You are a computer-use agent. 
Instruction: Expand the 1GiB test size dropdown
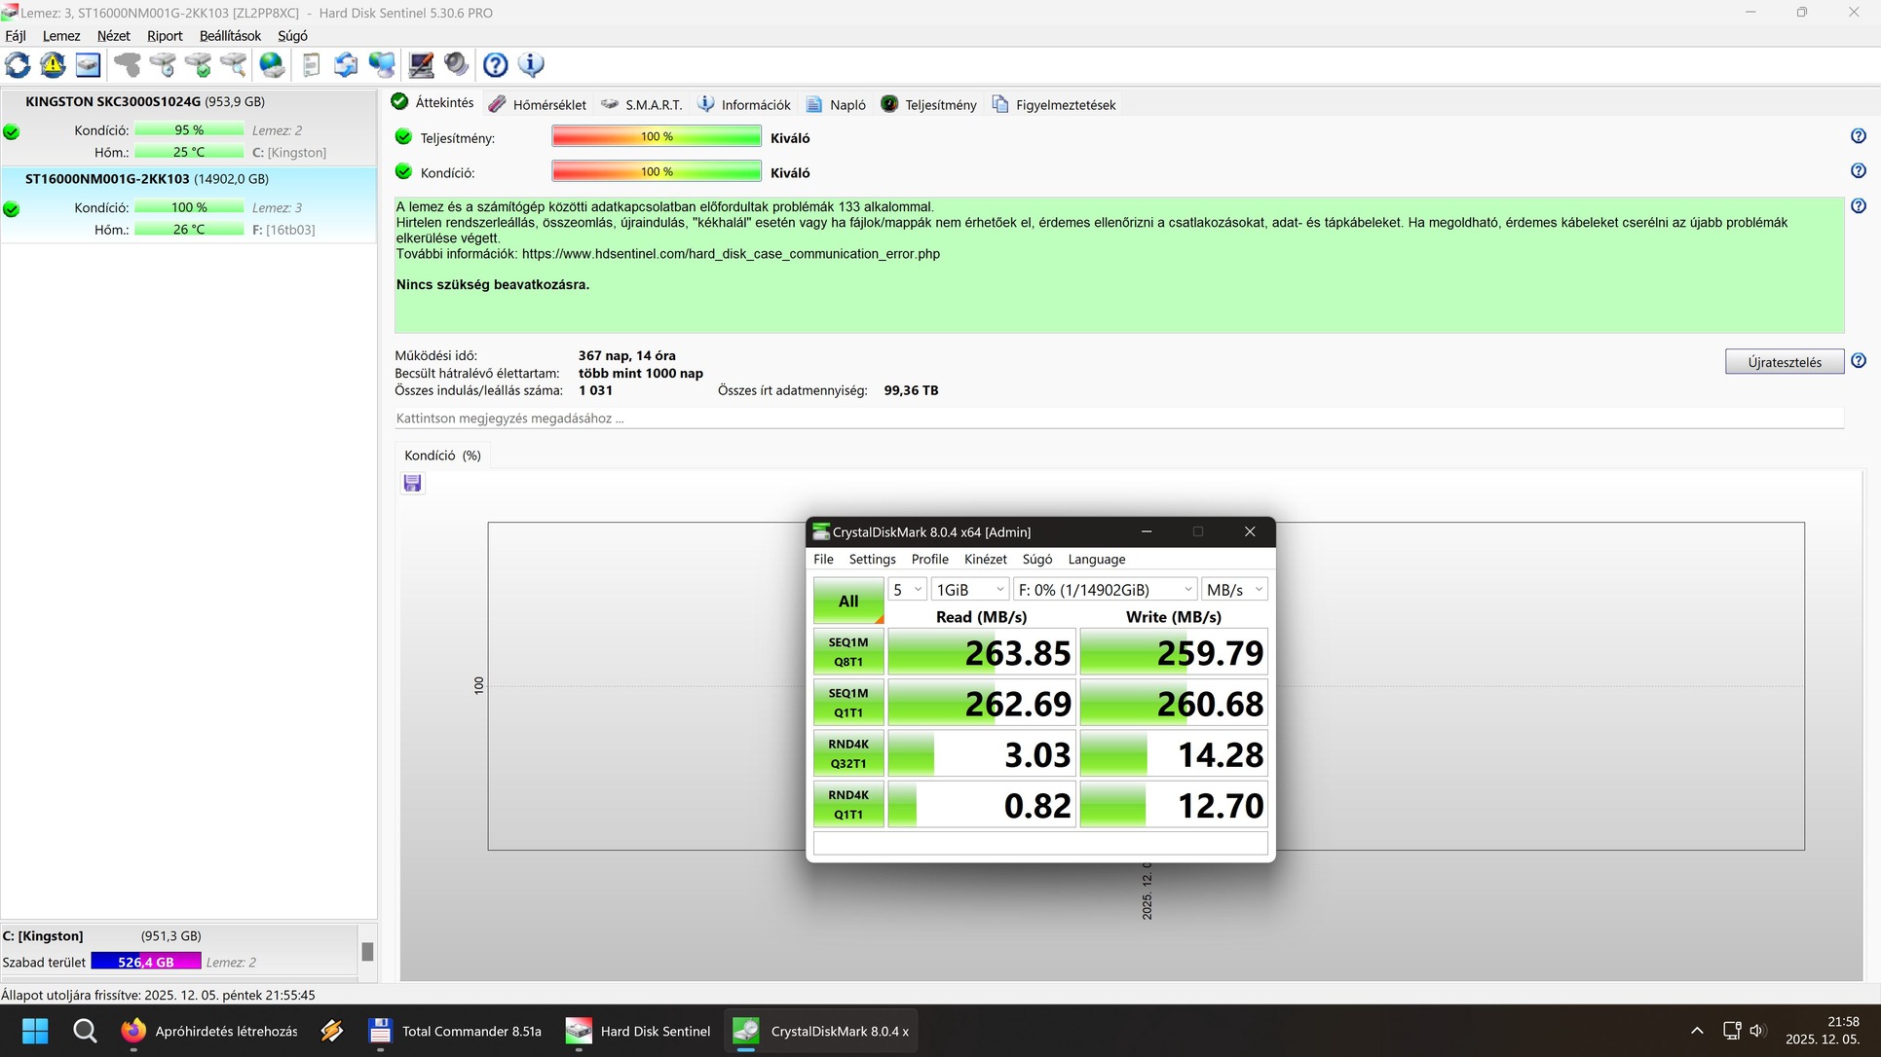point(969,590)
